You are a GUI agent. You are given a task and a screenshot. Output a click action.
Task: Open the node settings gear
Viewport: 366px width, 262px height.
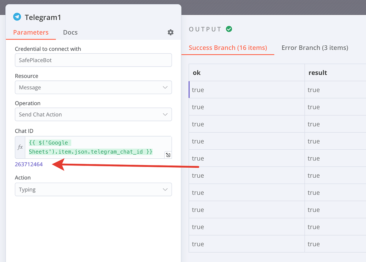170,32
